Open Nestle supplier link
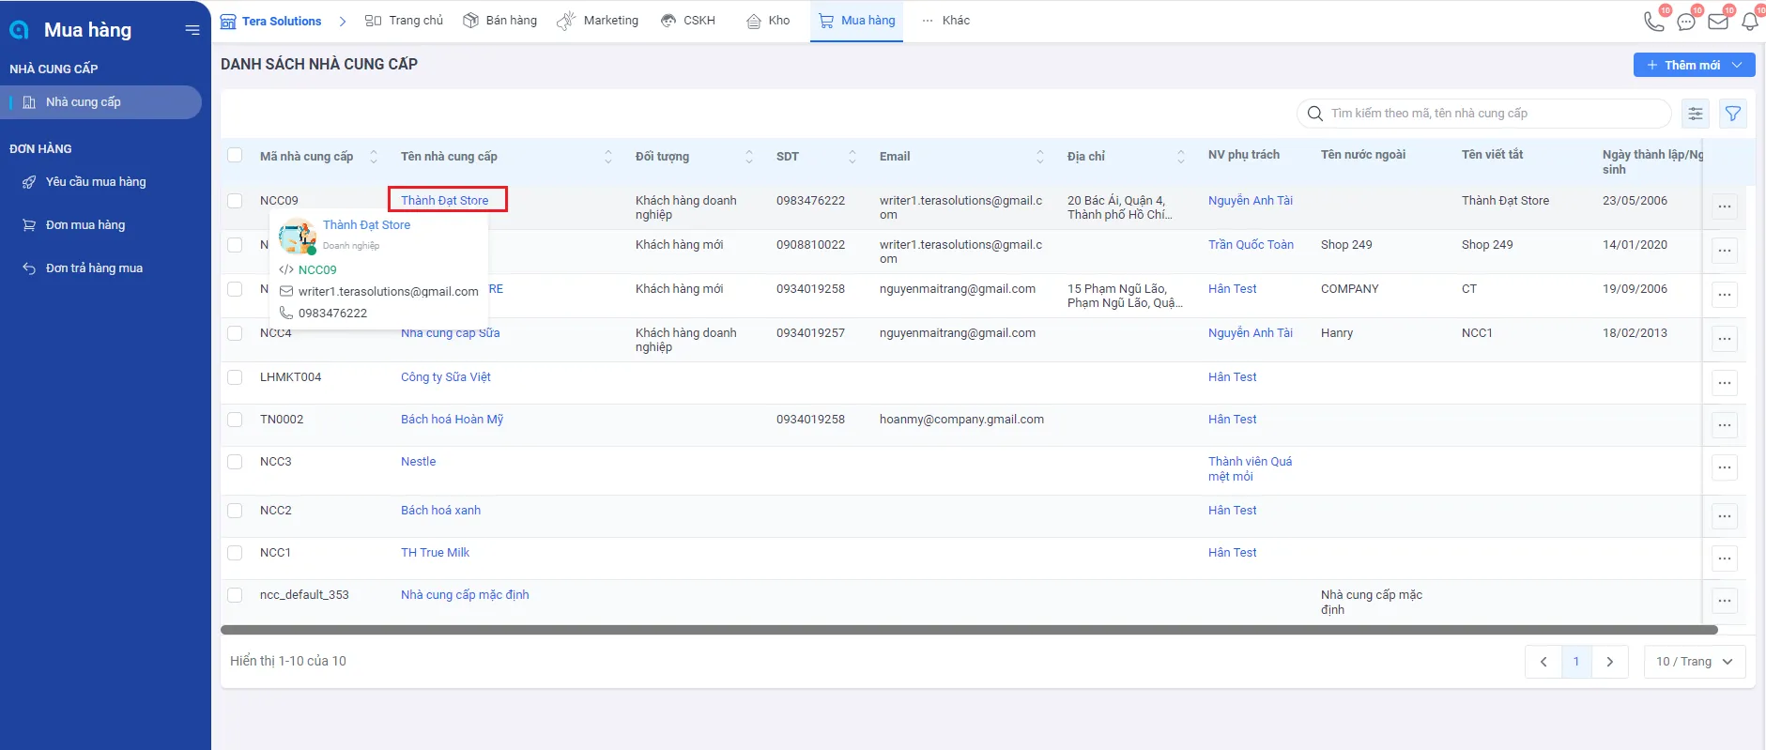1766x750 pixels. click(x=419, y=462)
